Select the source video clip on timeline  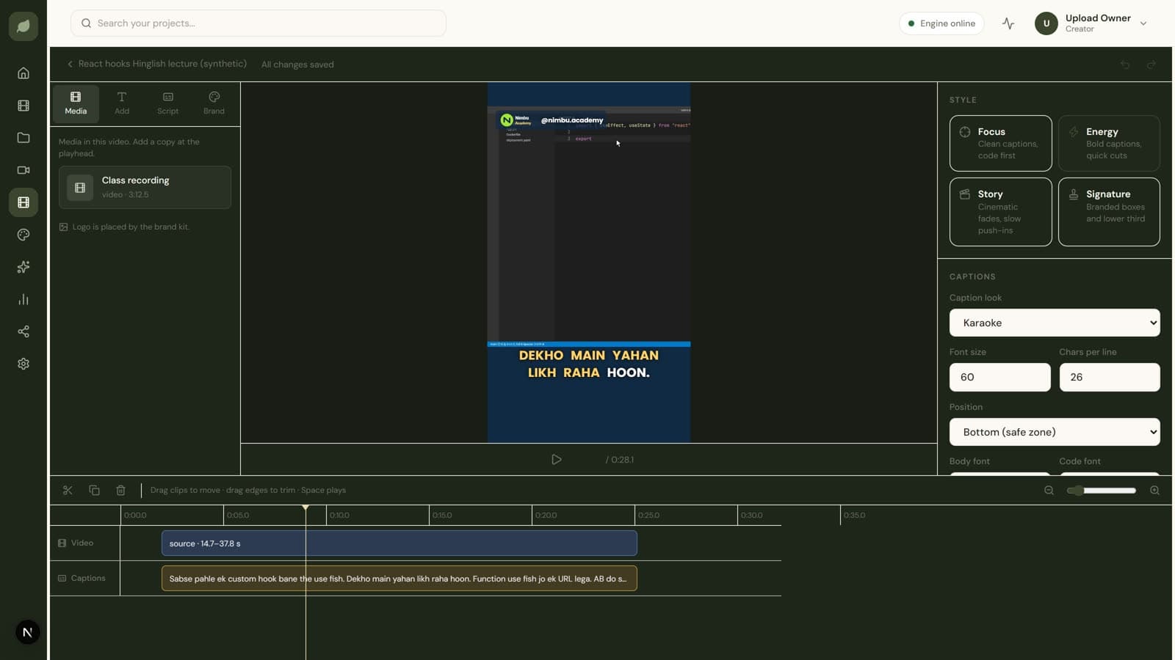coord(399,543)
